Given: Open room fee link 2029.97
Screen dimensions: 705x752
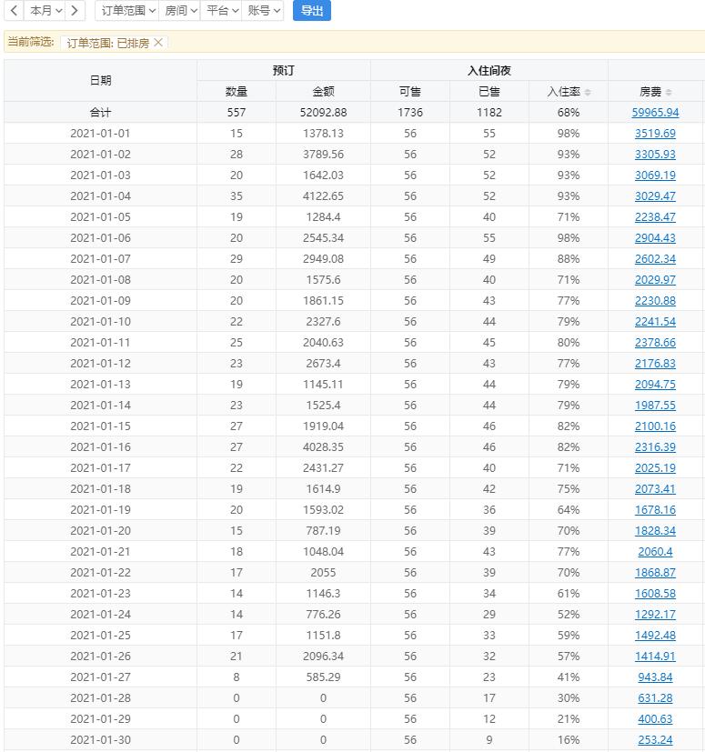Looking at the screenshot, I should (x=655, y=279).
